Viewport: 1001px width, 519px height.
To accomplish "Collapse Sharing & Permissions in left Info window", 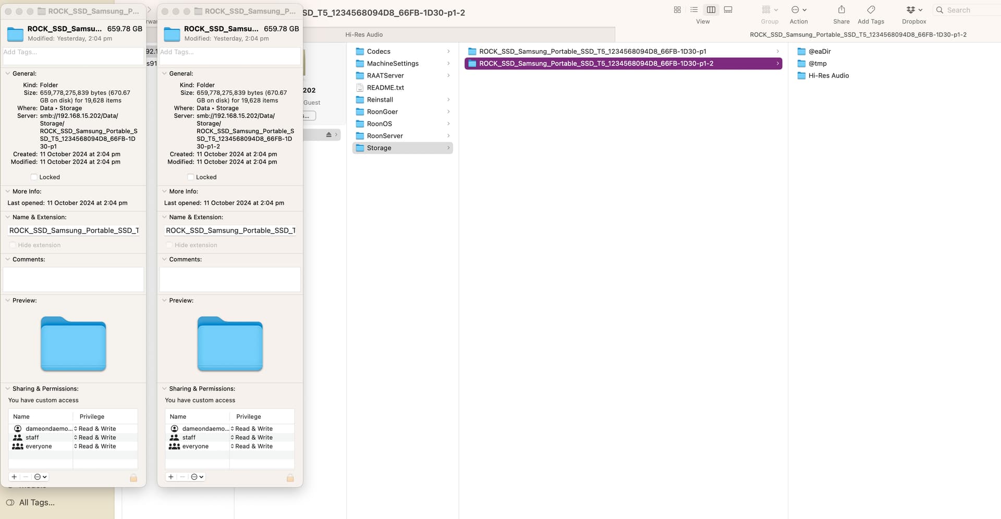I will (x=8, y=389).
